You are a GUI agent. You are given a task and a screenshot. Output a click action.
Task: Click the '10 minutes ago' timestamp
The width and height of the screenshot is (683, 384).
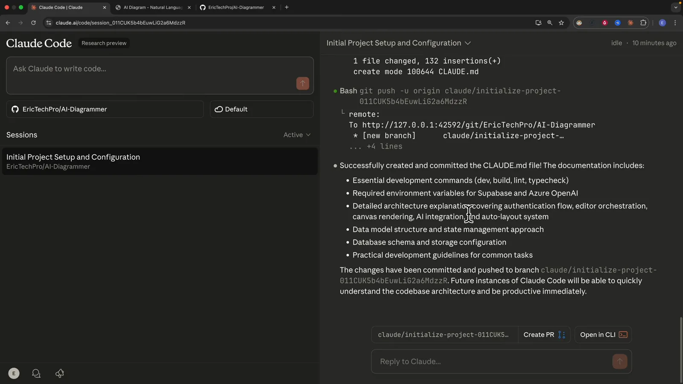pos(654,43)
